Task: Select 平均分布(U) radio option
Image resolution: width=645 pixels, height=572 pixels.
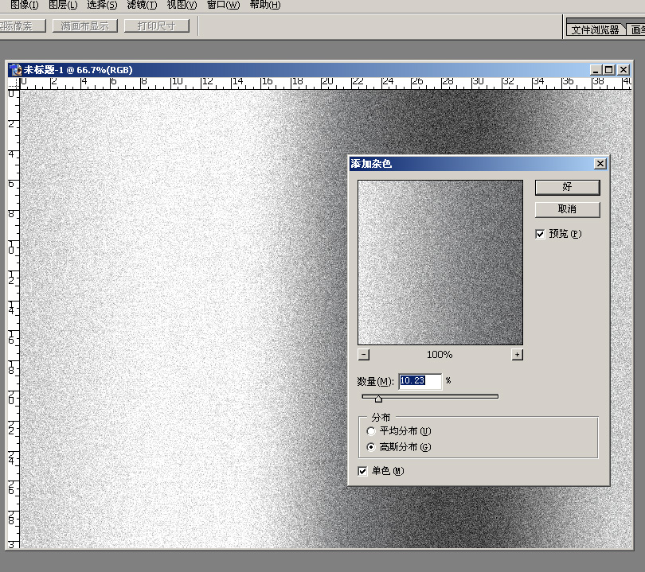Action: [x=371, y=431]
